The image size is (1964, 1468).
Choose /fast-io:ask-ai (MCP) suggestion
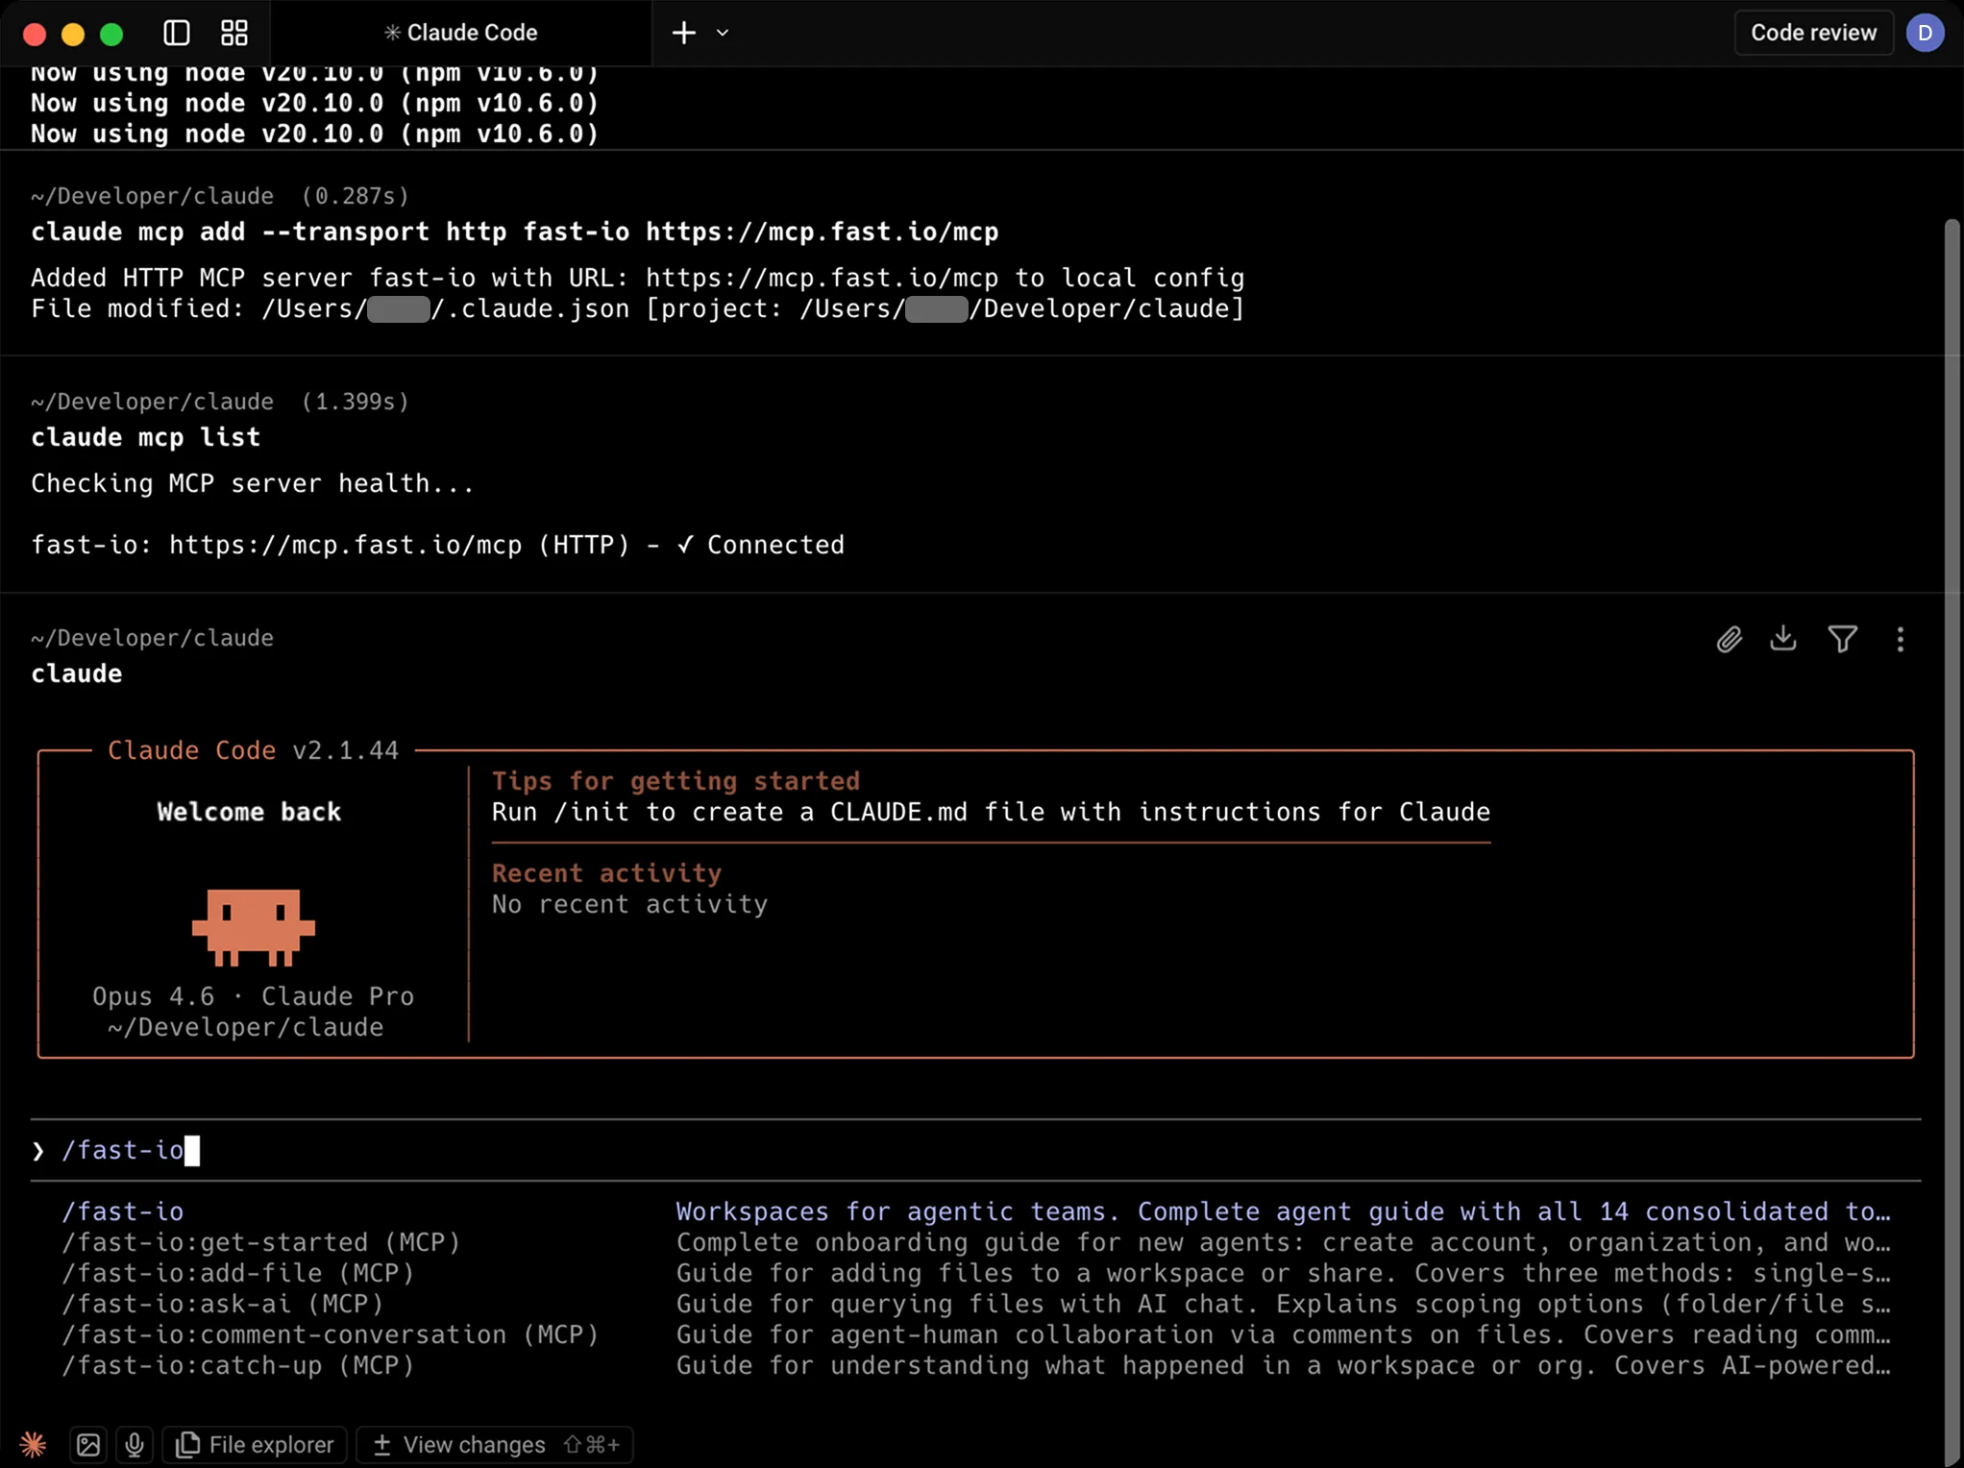pos(223,1304)
